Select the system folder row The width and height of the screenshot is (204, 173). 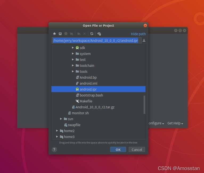tap(98, 54)
